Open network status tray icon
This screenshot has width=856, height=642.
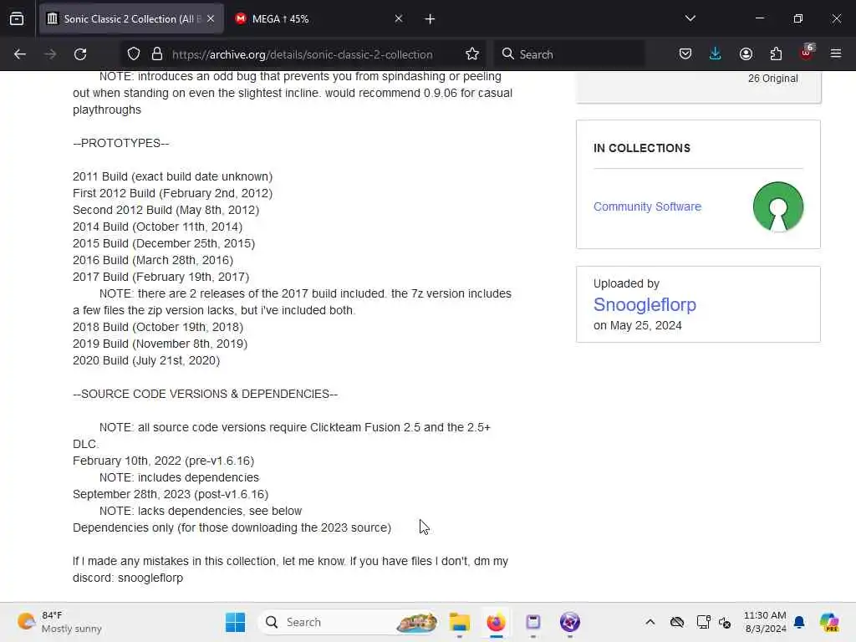coord(703,622)
